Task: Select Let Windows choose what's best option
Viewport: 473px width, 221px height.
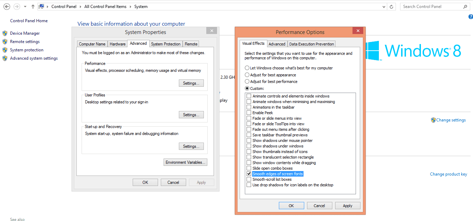Action: [x=247, y=68]
